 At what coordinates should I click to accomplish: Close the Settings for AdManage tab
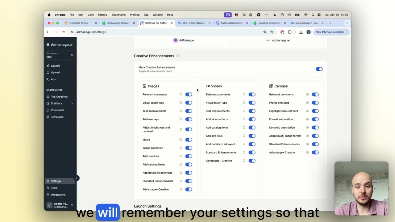pos(172,23)
